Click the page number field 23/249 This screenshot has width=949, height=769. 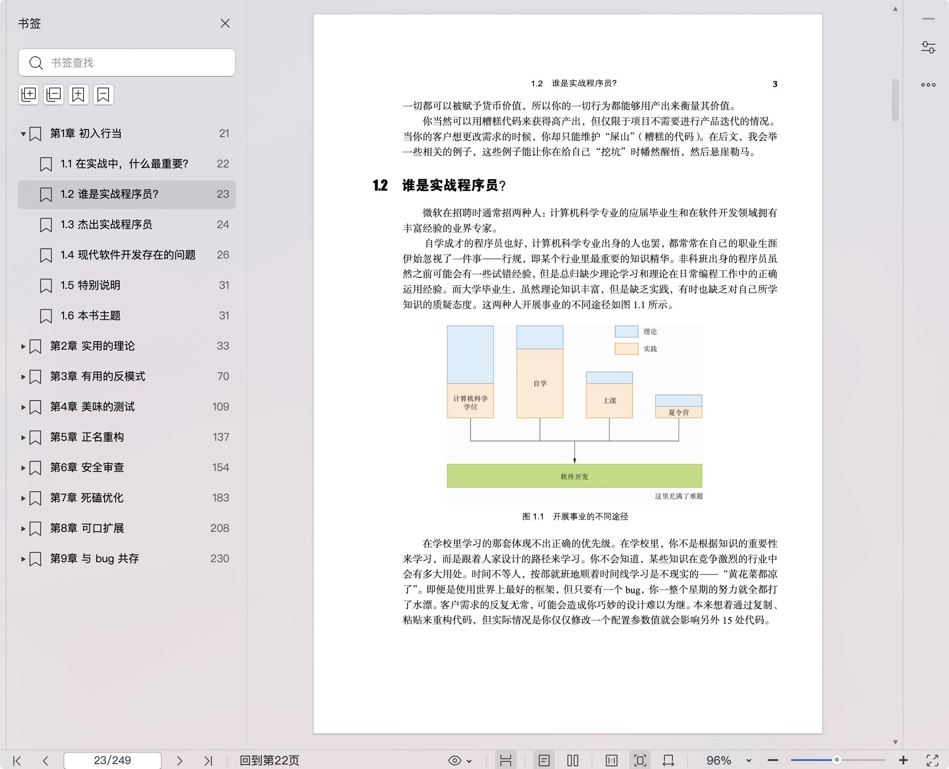click(x=113, y=761)
